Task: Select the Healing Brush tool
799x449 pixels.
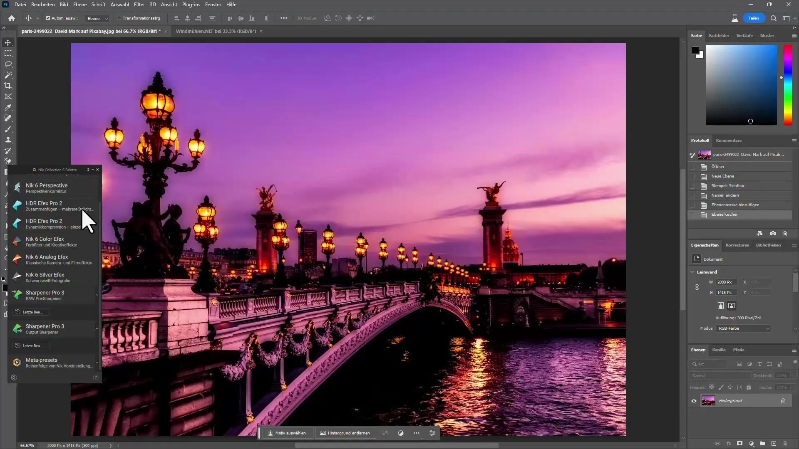Action: [x=8, y=119]
